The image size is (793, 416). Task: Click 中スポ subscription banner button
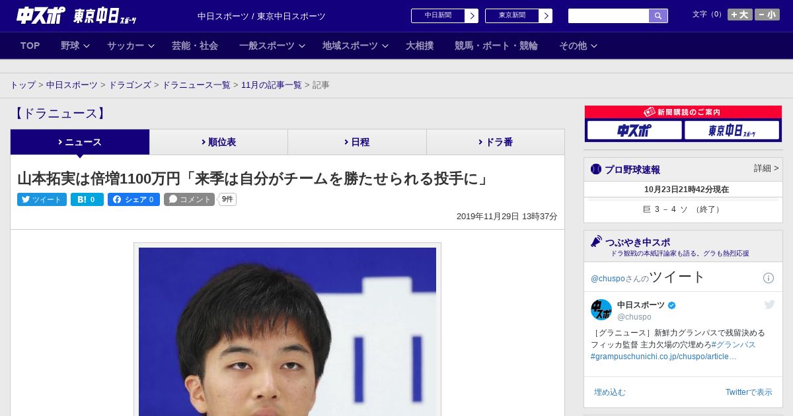click(634, 130)
